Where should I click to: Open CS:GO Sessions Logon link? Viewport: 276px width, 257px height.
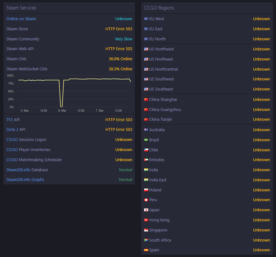tap(26, 139)
